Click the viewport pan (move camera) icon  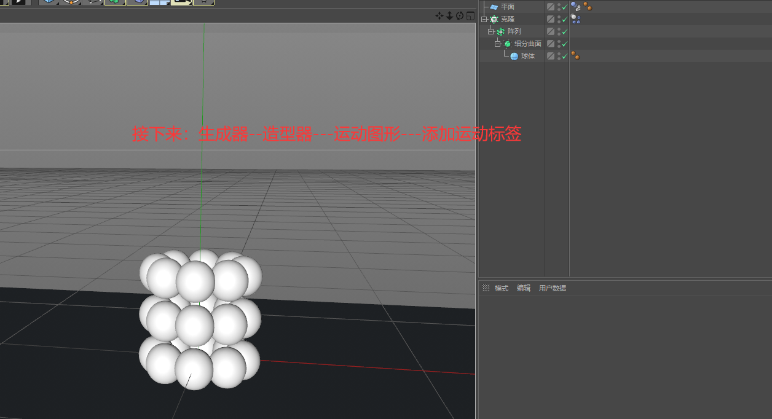(x=439, y=16)
